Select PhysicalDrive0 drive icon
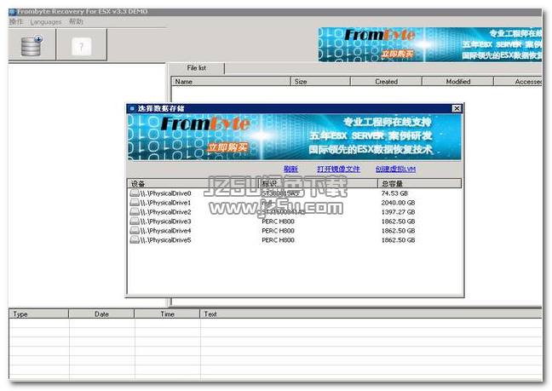This screenshot has height=391, width=552. point(135,193)
